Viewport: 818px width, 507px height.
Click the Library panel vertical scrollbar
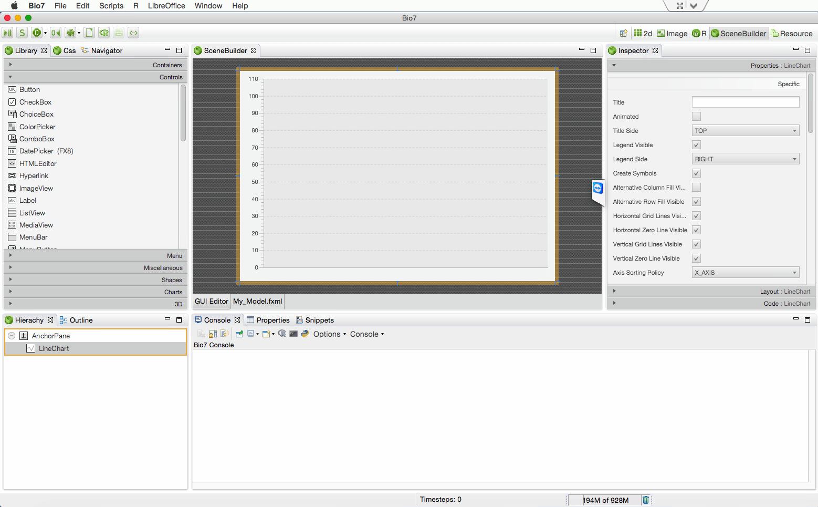point(183,113)
